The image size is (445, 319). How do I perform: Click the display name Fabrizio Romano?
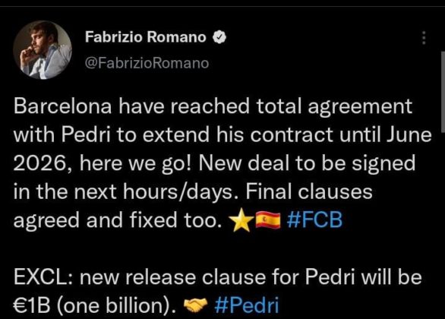point(146,37)
